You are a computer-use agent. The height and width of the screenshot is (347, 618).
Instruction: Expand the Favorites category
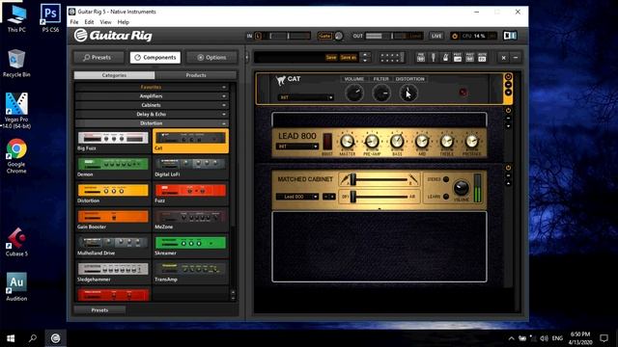tap(152, 87)
